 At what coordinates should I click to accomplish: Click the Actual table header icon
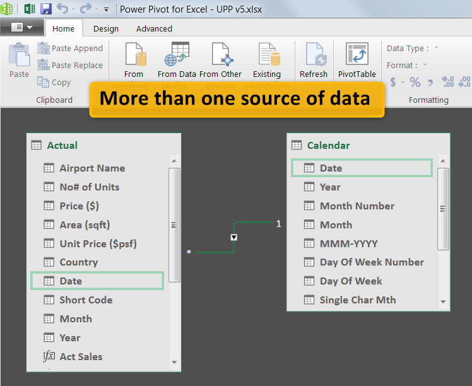pos(37,145)
